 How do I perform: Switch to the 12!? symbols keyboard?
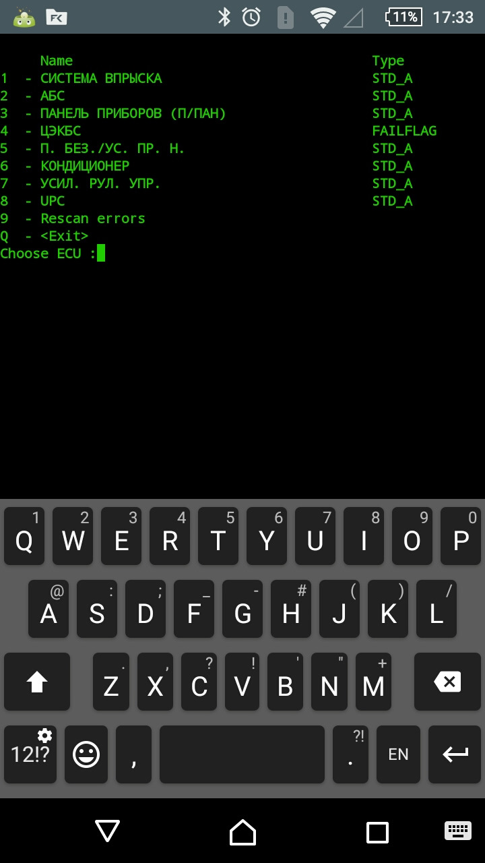[30, 754]
